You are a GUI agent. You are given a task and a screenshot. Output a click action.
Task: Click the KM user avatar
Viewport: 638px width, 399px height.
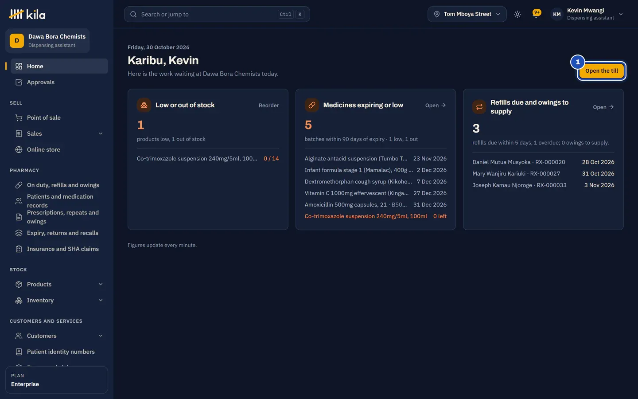tap(556, 14)
